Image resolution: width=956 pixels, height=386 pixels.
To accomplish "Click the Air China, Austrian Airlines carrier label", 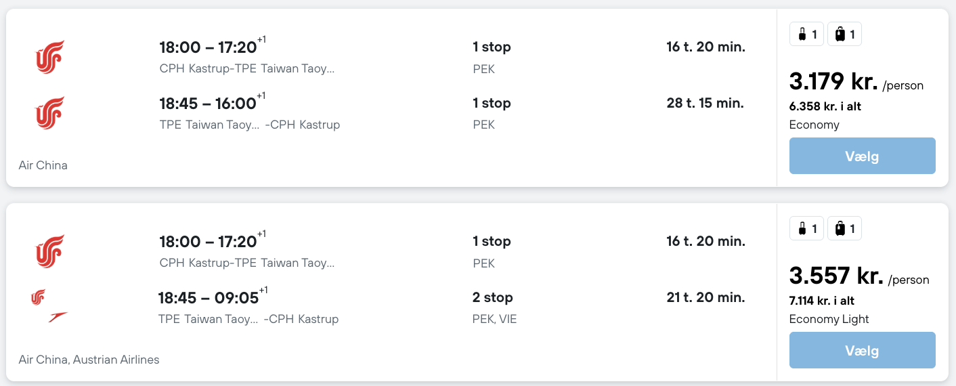I will (x=89, y=360).
